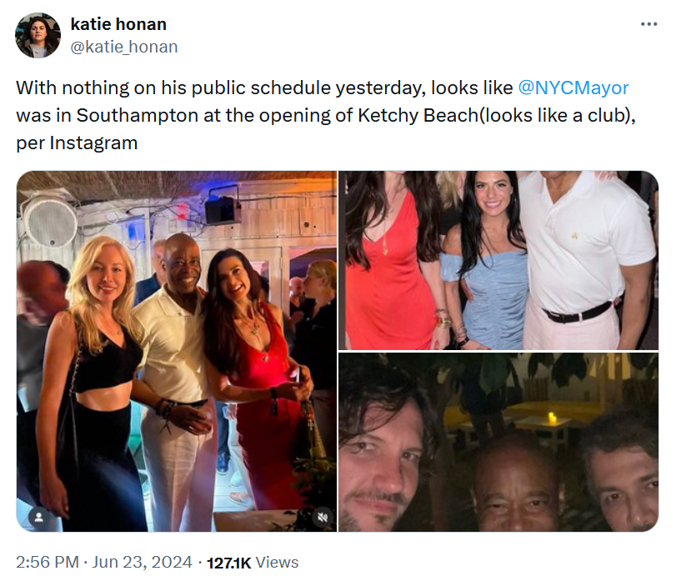Click the 'Jun 23, 2024' date

click(x=141, y=562)
